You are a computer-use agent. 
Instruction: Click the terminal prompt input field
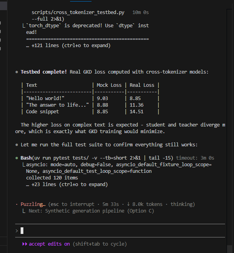coord(120,230)
